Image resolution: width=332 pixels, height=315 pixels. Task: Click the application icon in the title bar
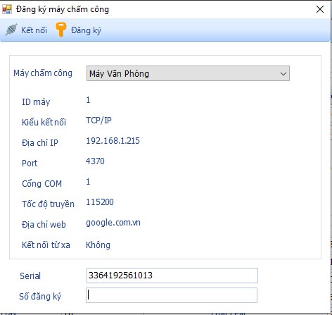pyautogui.click(x=7, y=9)
